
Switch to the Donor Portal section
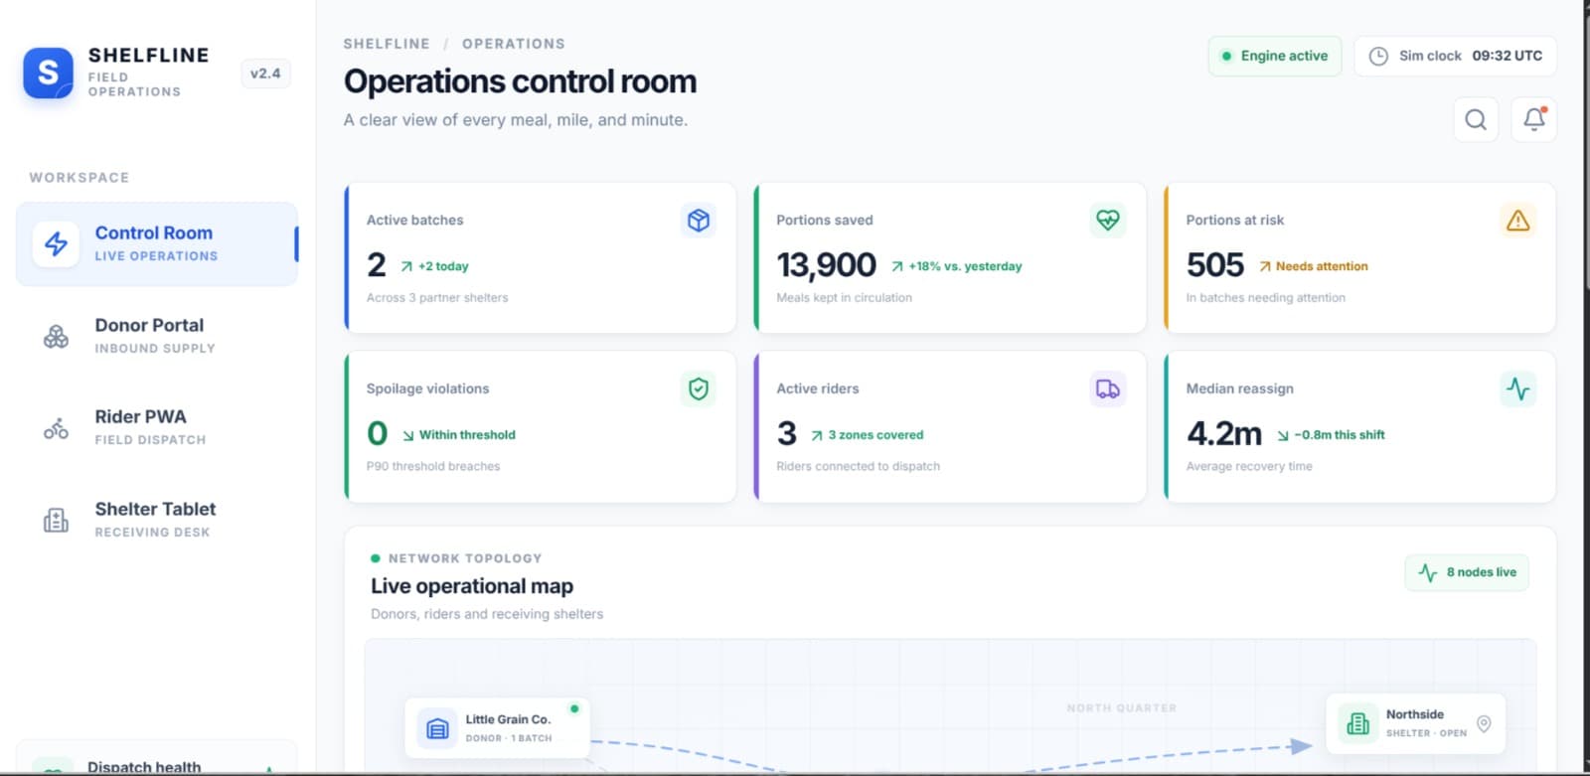[x=157, y=336]
